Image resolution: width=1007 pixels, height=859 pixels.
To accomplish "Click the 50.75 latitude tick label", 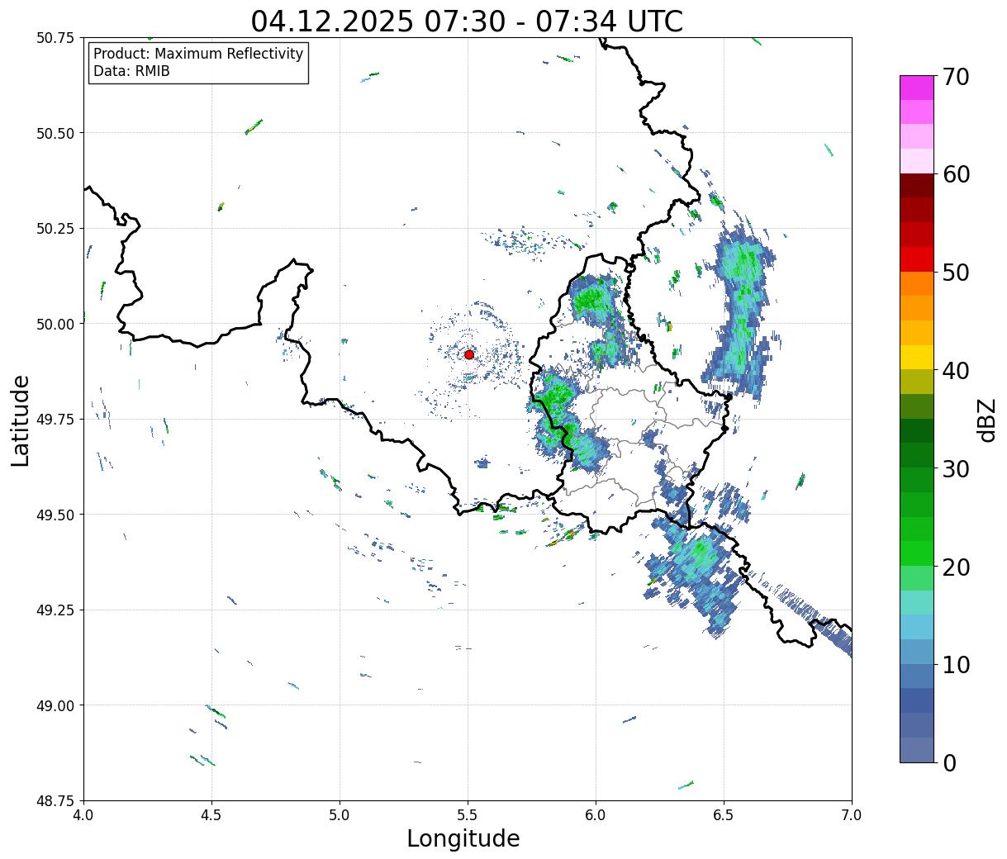I will [56, 38].
